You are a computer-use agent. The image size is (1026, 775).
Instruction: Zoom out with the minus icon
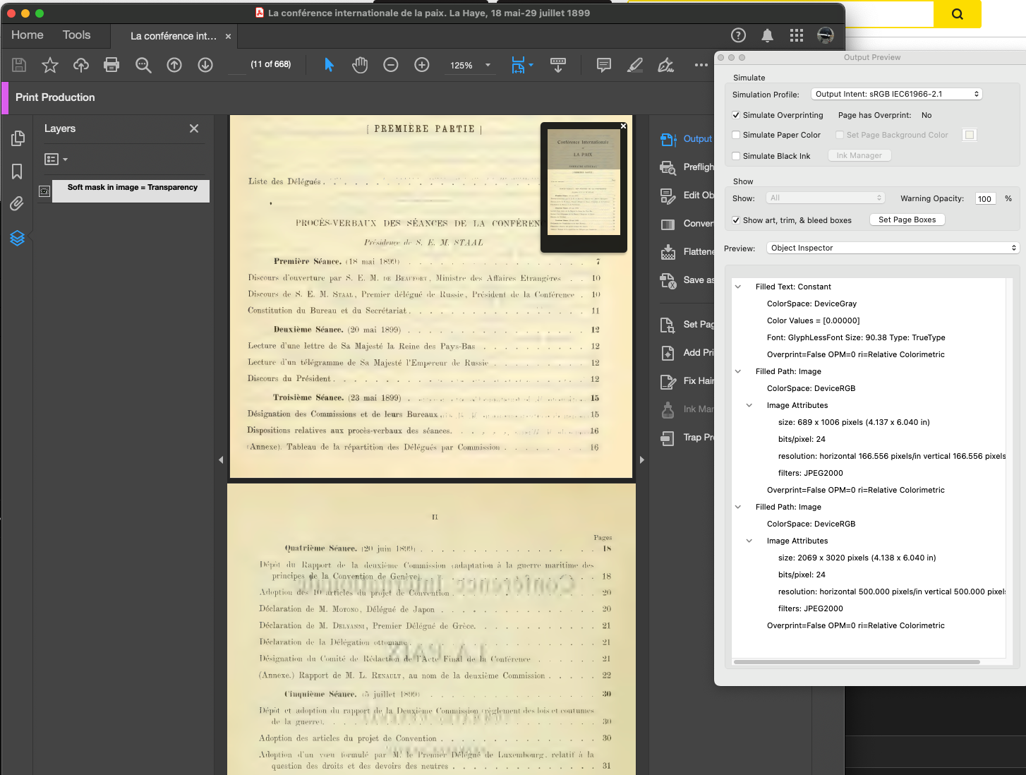click(x=391, y=65)
